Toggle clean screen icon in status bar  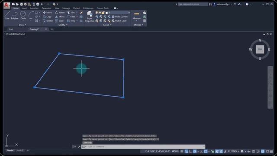(267, 151)
